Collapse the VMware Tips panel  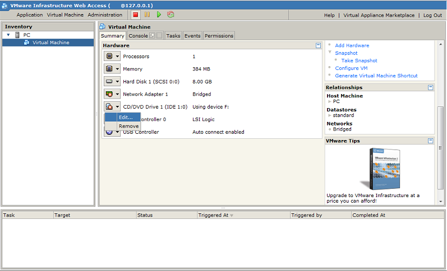pyautogui.click(x=430, y=141)
